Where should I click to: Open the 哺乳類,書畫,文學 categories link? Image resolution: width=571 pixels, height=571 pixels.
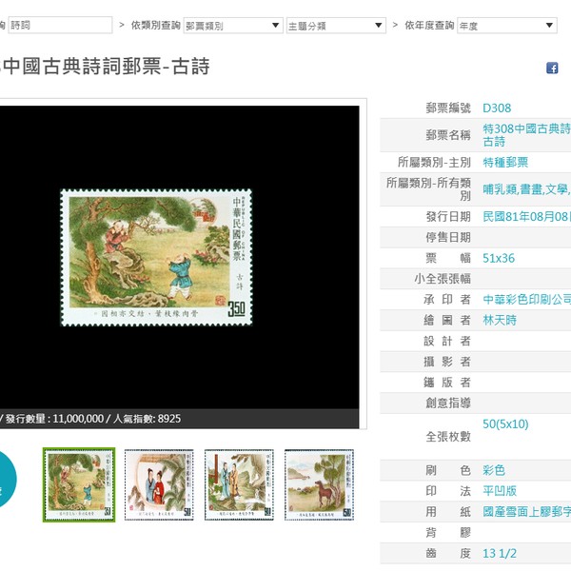526,189
